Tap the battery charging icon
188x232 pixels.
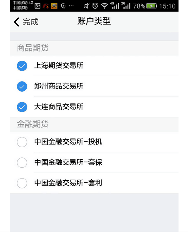pos(151,6)
